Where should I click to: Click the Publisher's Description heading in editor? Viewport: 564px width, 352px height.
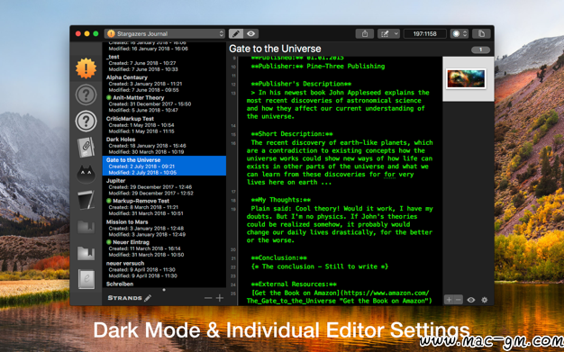[x=301, y=84]
